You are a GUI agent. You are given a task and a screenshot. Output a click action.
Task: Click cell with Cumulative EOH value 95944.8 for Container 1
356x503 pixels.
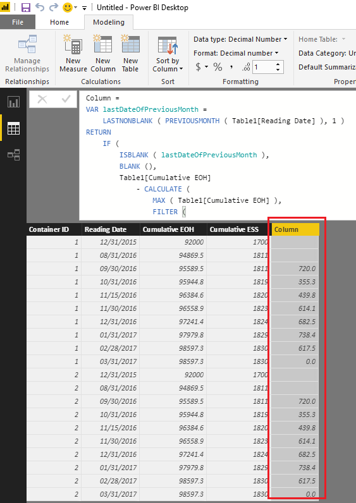173,282
